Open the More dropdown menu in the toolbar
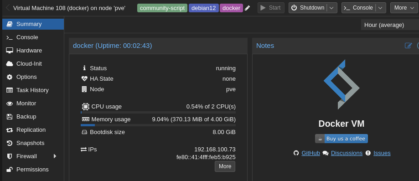 pyautogui.click(x=404, y=8)
